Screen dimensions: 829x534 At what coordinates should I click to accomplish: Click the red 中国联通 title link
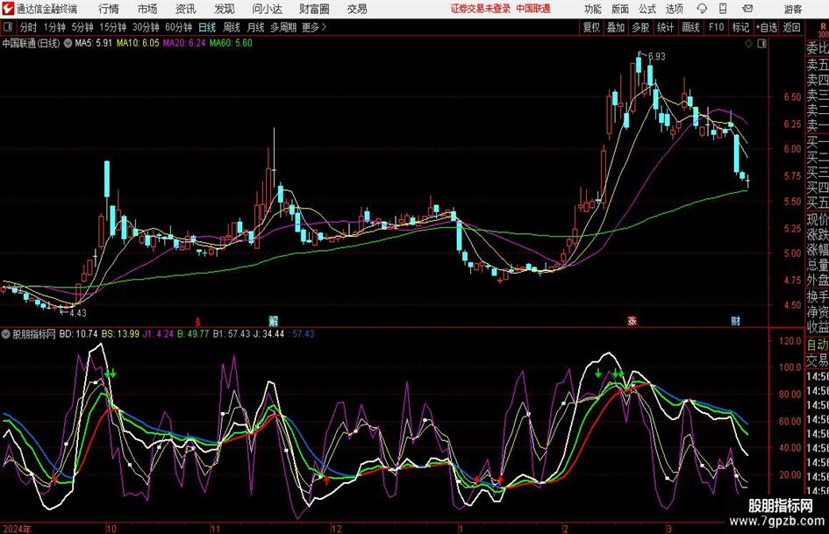[533, 9]
